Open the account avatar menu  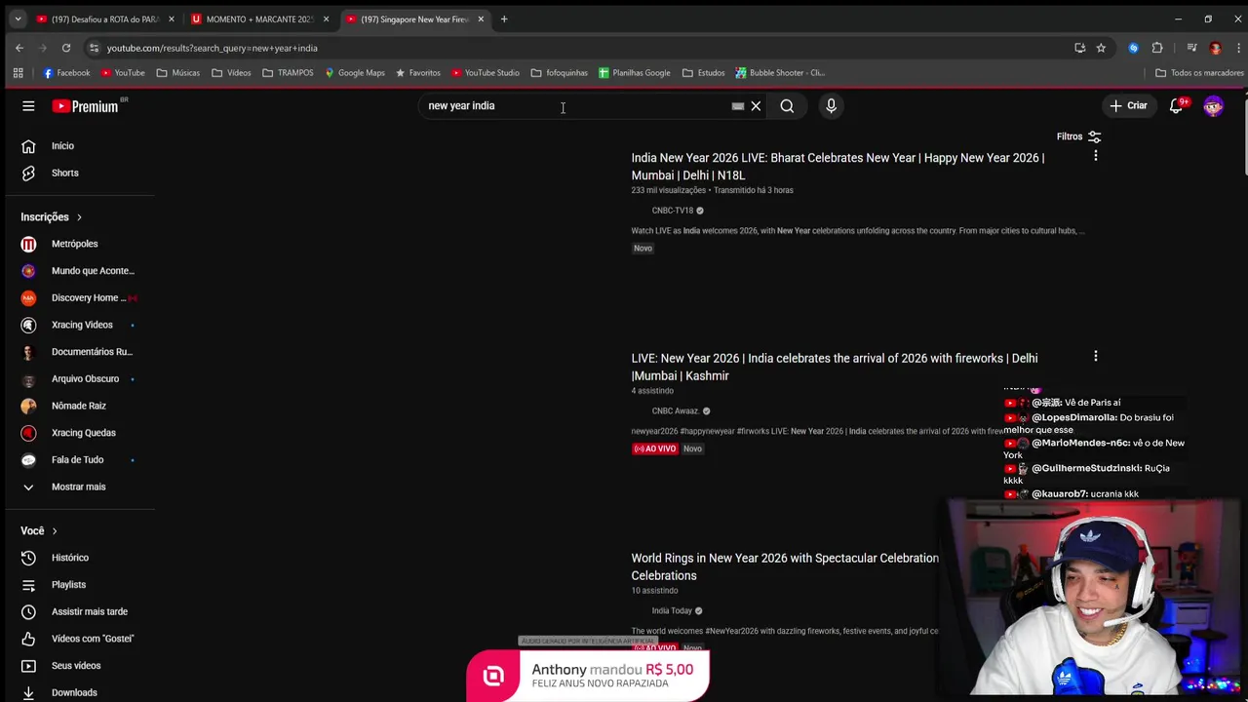point(1213,106)
